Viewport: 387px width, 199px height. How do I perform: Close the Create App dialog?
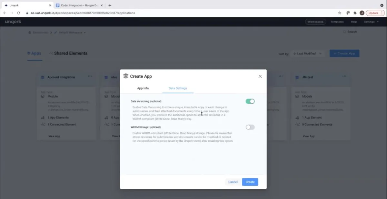click(260, 76)
